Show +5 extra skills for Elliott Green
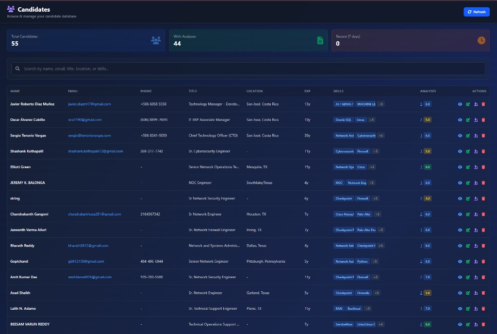 [x=372, y=167]
